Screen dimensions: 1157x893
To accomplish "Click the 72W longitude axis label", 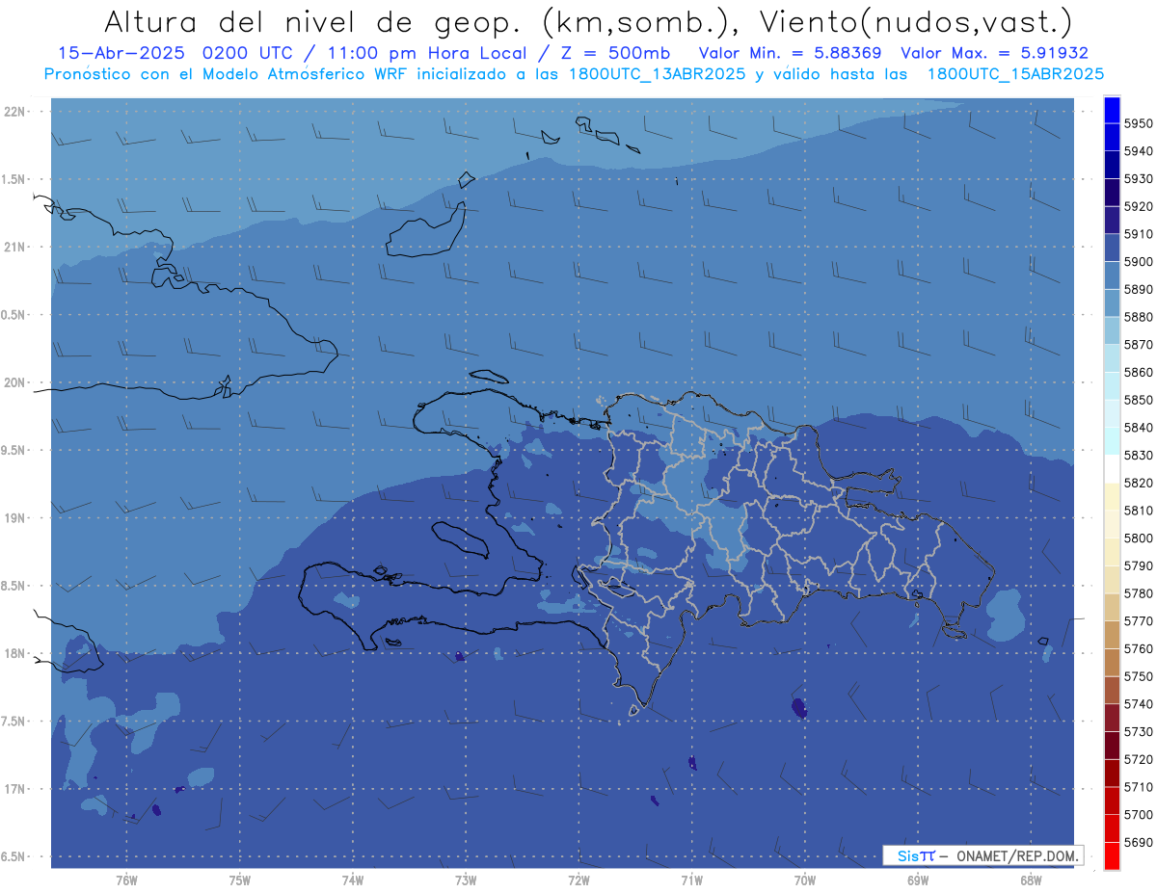I will (578, 880).
